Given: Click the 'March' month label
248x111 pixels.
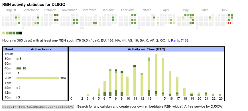Looking at the screenshot, I should point(147,10).
